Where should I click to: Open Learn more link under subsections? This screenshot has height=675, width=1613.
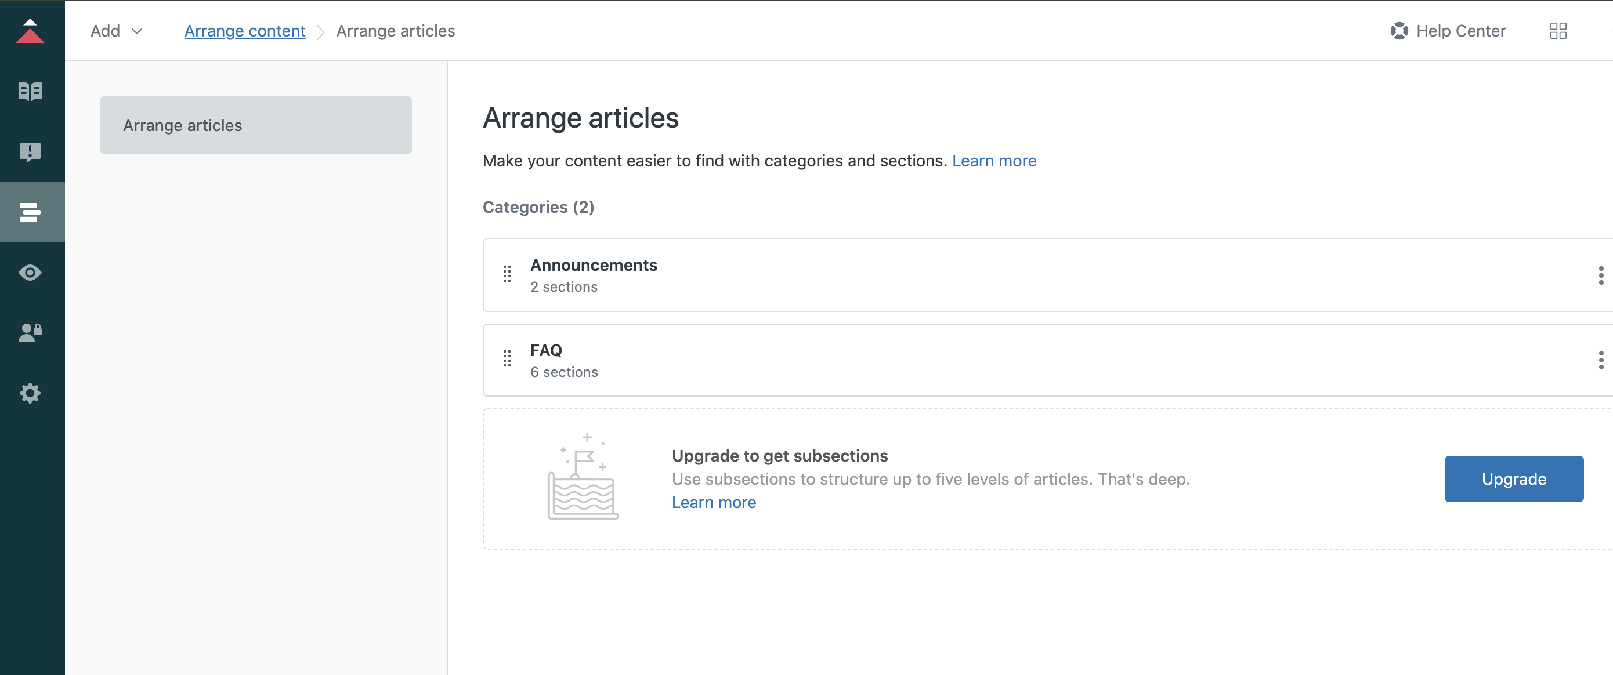click(x=714, y=502)
